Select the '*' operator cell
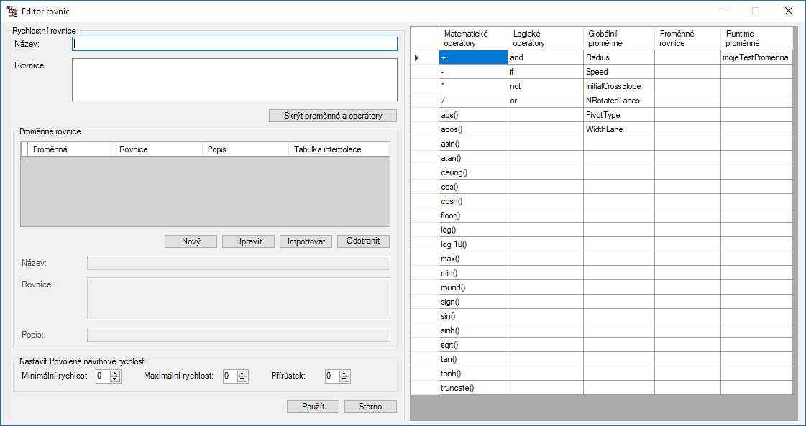The height and width of the screenshot is (426, 806). pyautogui.click(x=473, y=86)
